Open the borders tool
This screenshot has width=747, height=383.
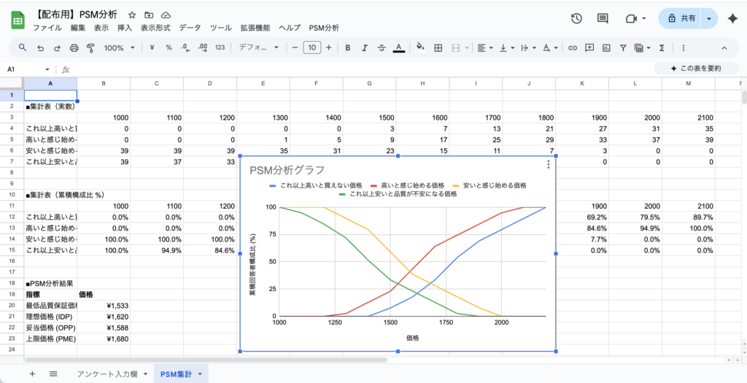pyautogui.click(x=438, y=47)
